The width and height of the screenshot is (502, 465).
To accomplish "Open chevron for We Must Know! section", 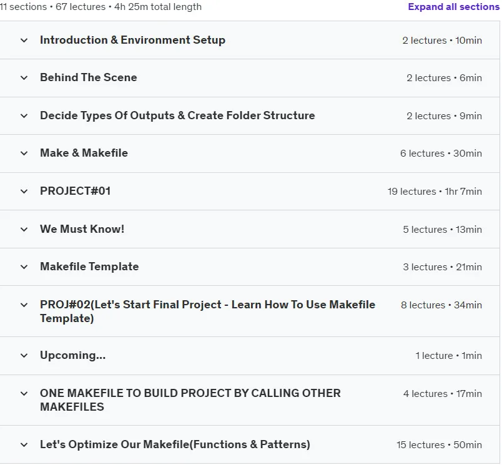I will click(x=24, y=230).
